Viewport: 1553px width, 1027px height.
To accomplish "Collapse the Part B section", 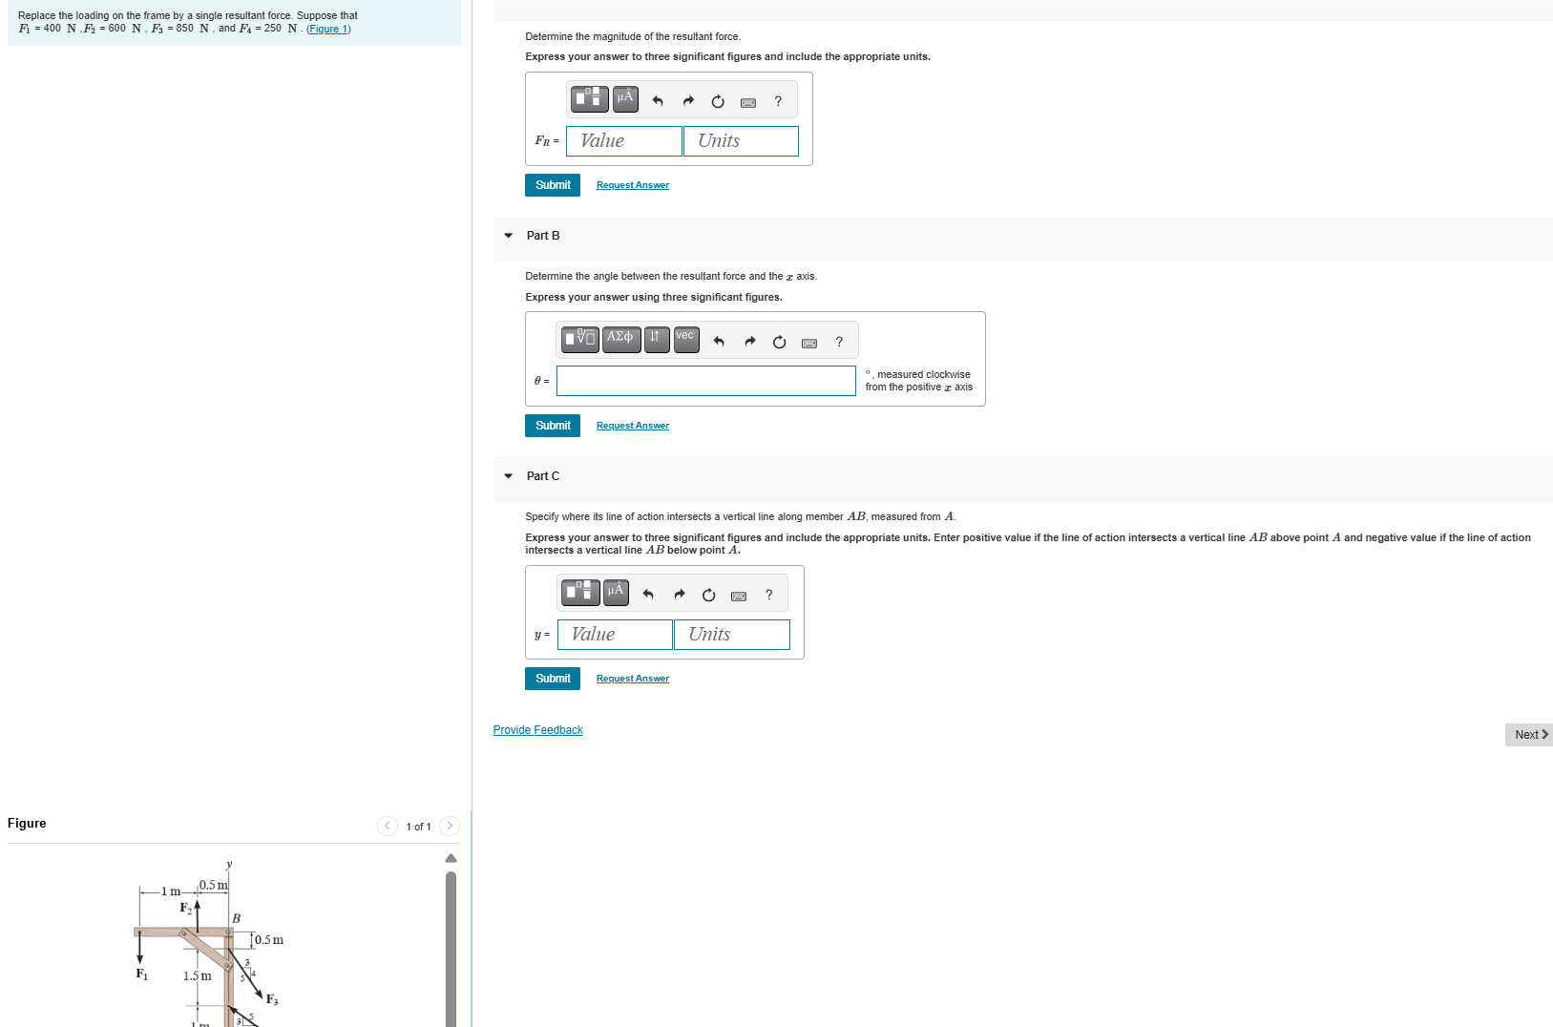I will coord(509,236).
